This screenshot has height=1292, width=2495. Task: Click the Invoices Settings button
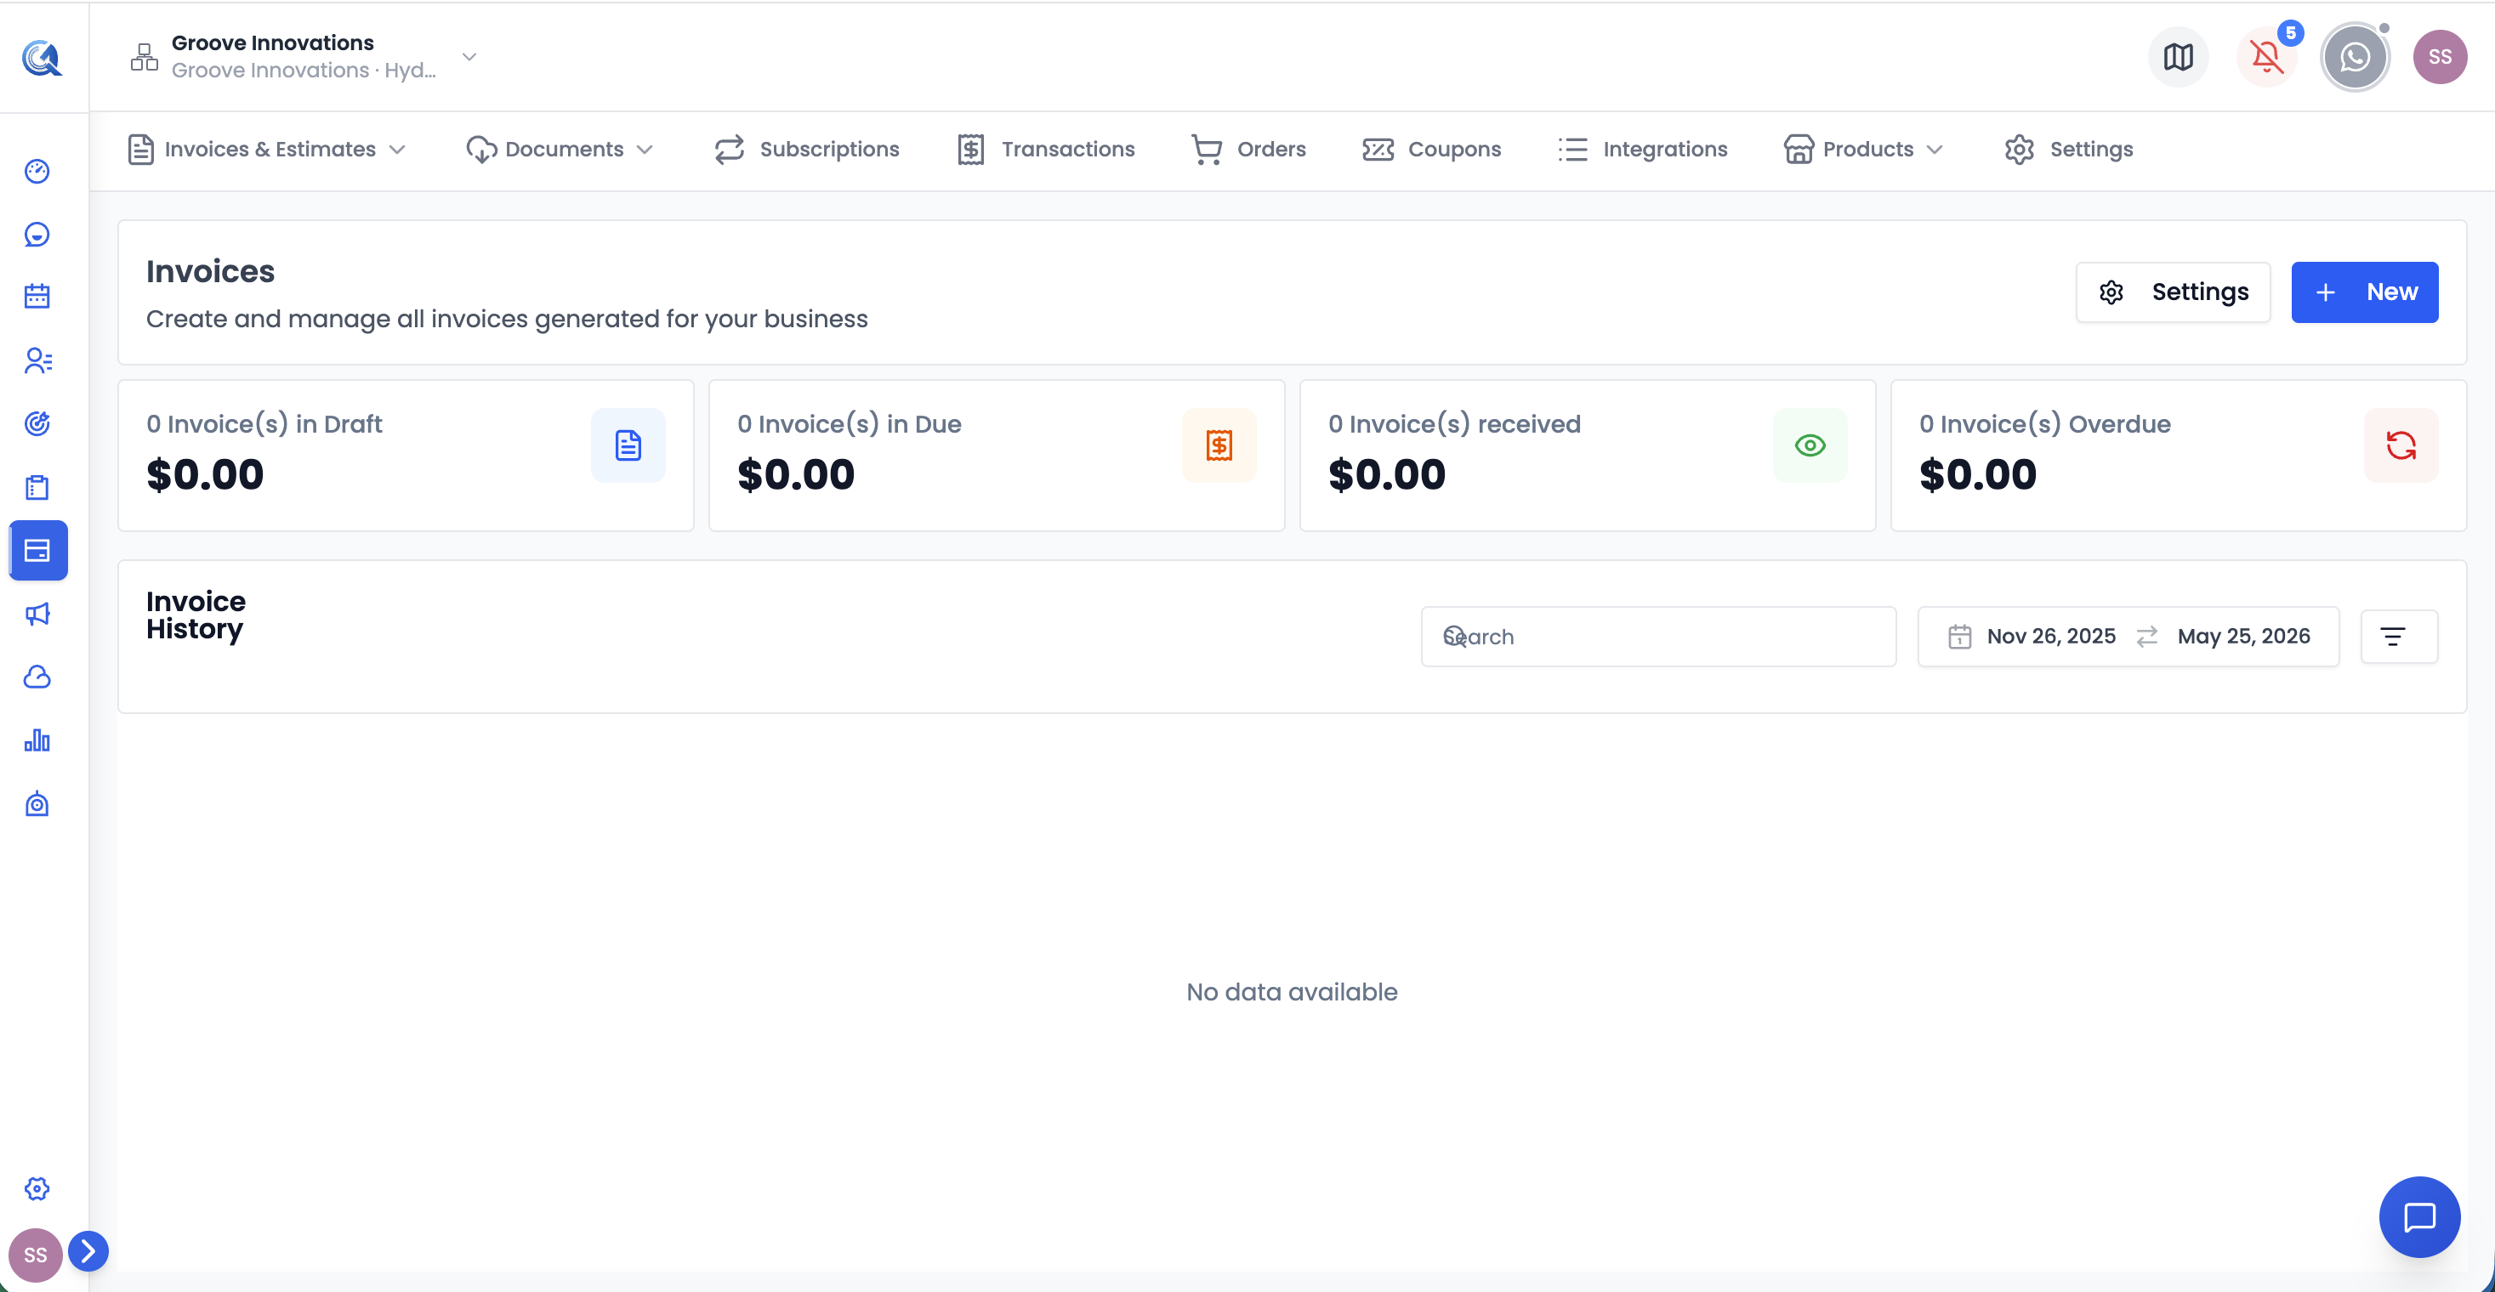coord(2174,292)
